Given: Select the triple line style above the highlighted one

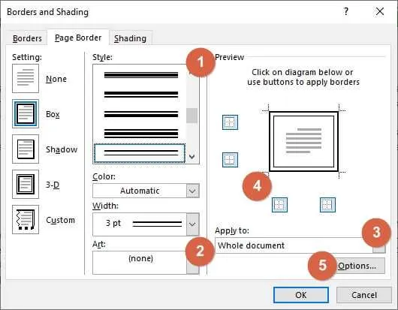Looking at the screenshot, I should 141,134.
